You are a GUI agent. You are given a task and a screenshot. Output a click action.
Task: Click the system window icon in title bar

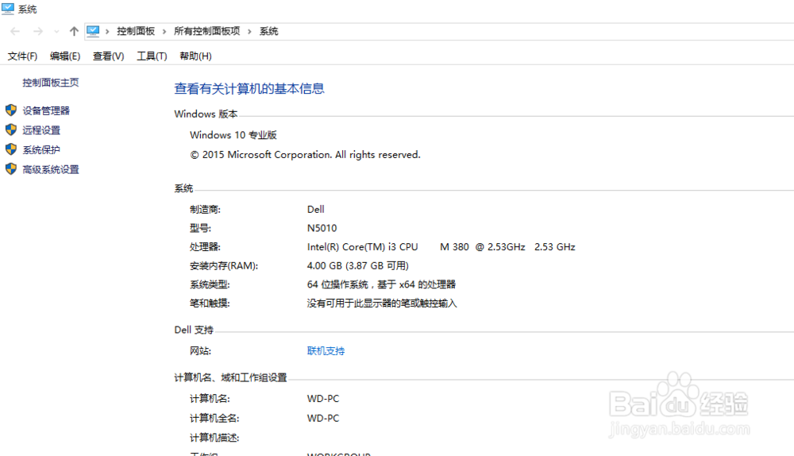pos(8,9)
